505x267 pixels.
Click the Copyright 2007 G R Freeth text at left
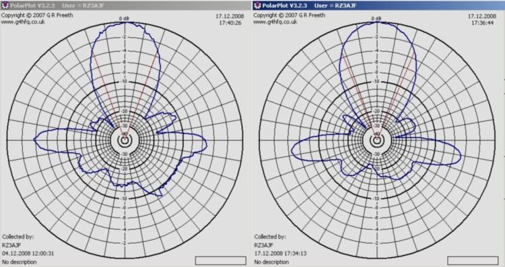[37, 15]
